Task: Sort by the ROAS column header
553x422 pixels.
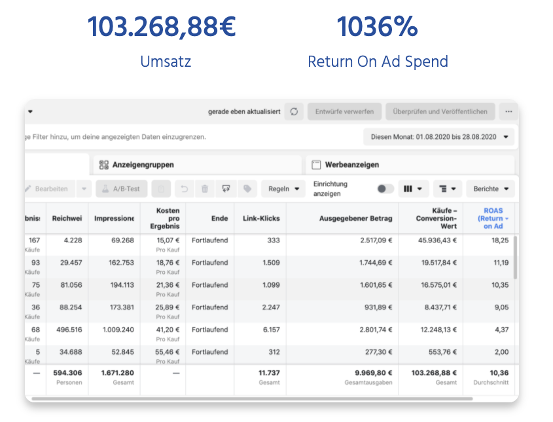Action: [x=492, y=218]
